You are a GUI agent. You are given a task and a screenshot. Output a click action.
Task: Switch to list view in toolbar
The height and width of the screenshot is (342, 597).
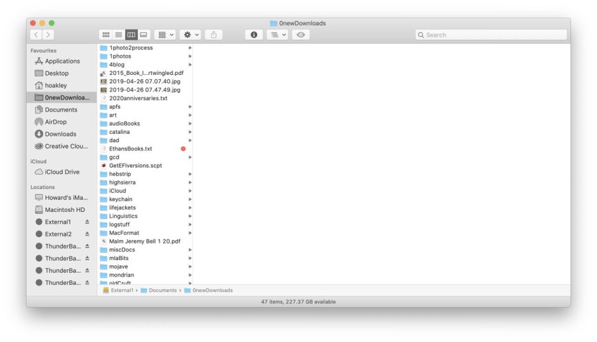point(118,35)
